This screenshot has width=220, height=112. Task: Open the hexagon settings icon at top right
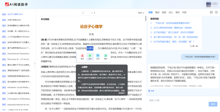(x=216, y=12)
